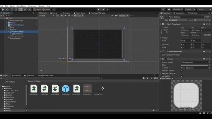Open the Gizmos dropdown
Viewport: 212px width, 119px height.
click(124, 16)
